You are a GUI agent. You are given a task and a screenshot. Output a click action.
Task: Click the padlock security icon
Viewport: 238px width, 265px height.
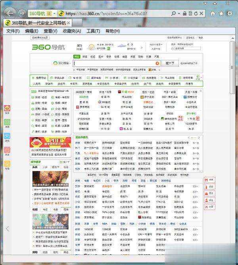[185, 14]
